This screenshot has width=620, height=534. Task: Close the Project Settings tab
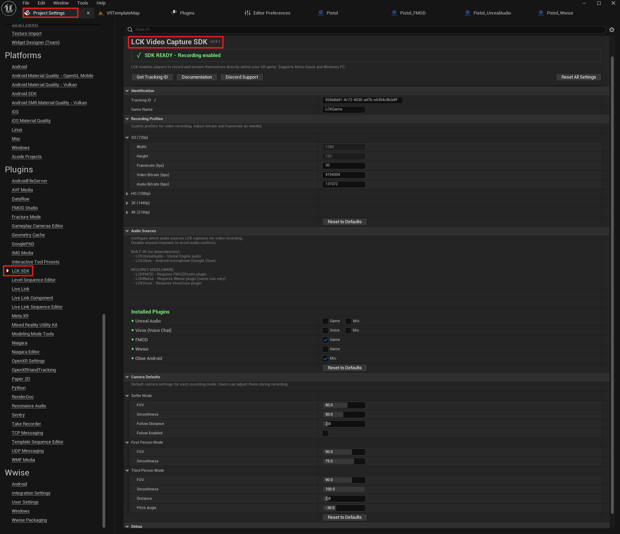point(88,13)
